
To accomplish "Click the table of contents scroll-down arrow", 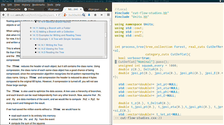I will click(x=106, y=55).
